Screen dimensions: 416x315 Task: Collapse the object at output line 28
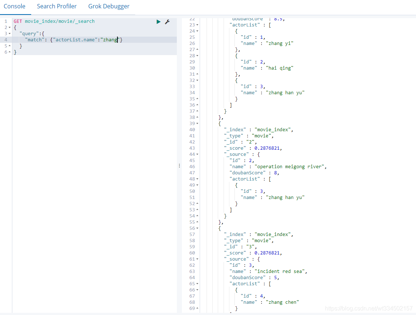tap(197, 56)
